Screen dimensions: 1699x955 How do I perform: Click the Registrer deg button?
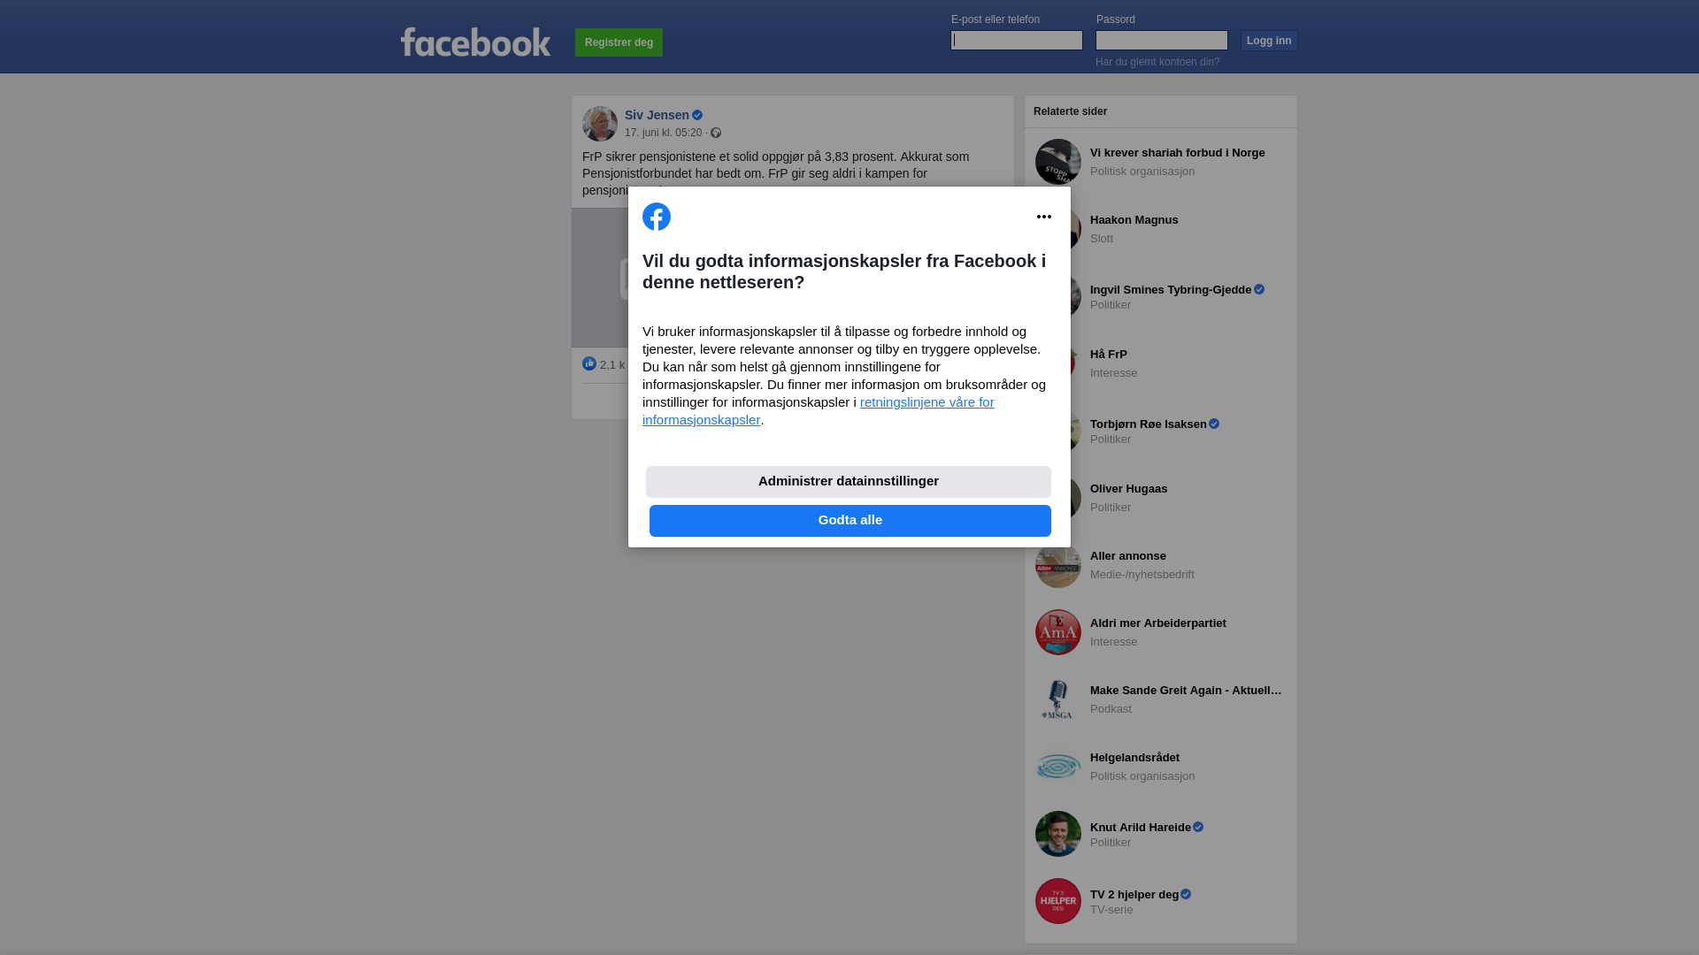[619, 42]
